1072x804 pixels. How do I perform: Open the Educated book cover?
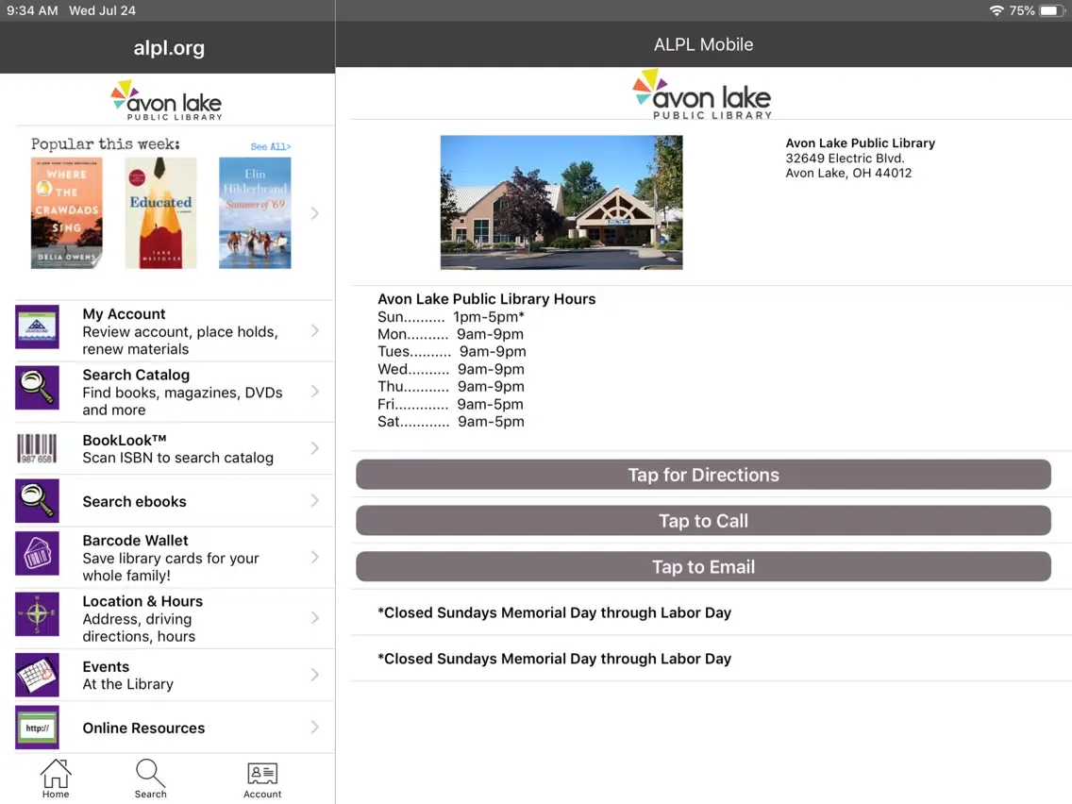(x=160, y=212)
